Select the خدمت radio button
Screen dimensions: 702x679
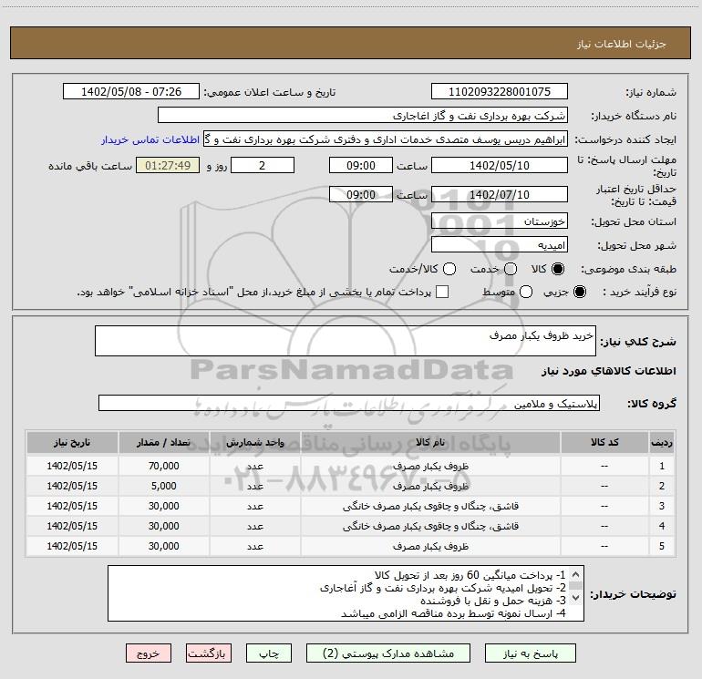511,269
